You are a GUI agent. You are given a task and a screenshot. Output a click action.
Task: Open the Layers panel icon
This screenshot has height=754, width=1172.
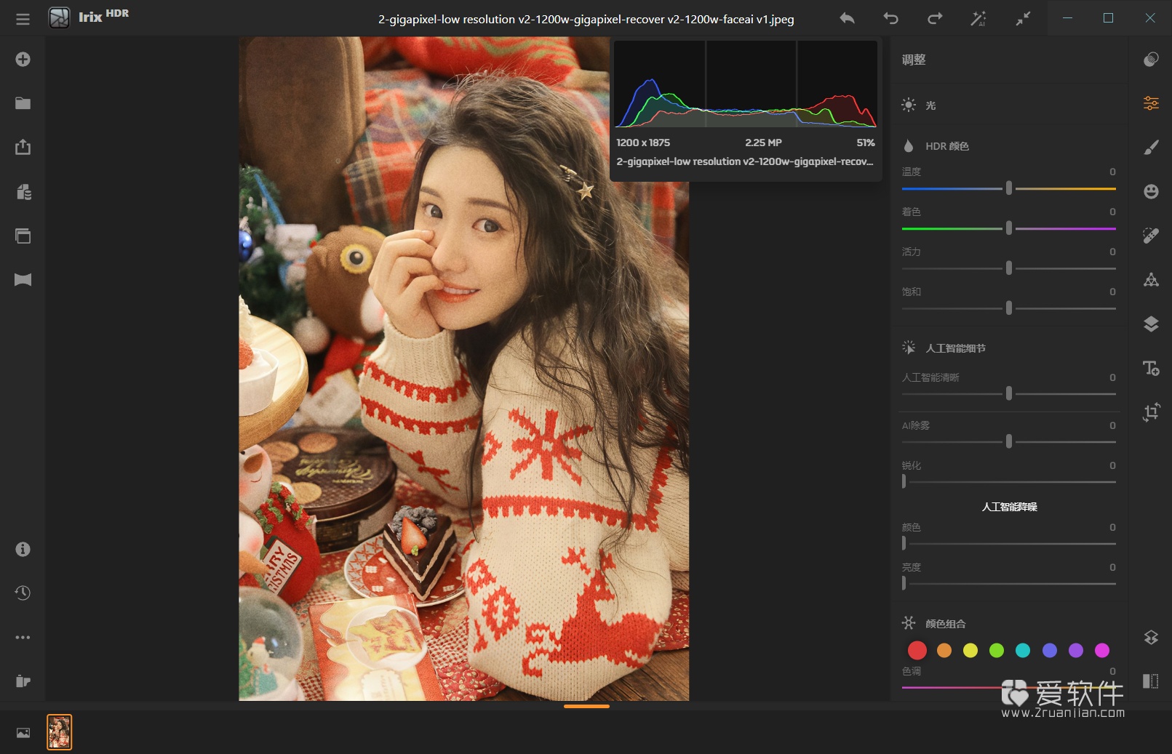(x=1152, y=322)
